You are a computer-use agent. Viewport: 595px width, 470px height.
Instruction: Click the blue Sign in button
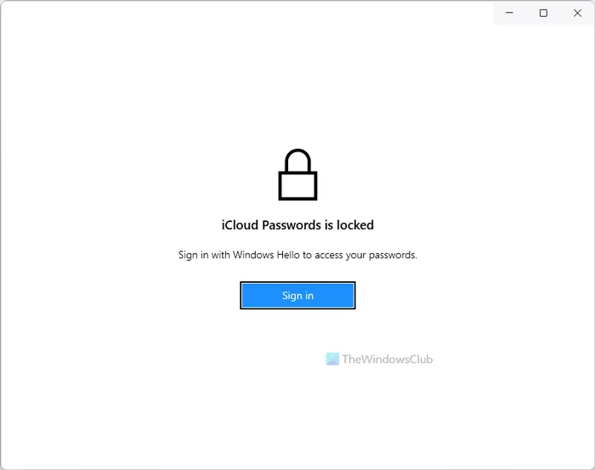pos(297,296)
